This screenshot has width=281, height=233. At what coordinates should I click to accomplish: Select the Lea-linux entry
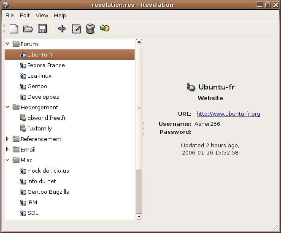70,76
